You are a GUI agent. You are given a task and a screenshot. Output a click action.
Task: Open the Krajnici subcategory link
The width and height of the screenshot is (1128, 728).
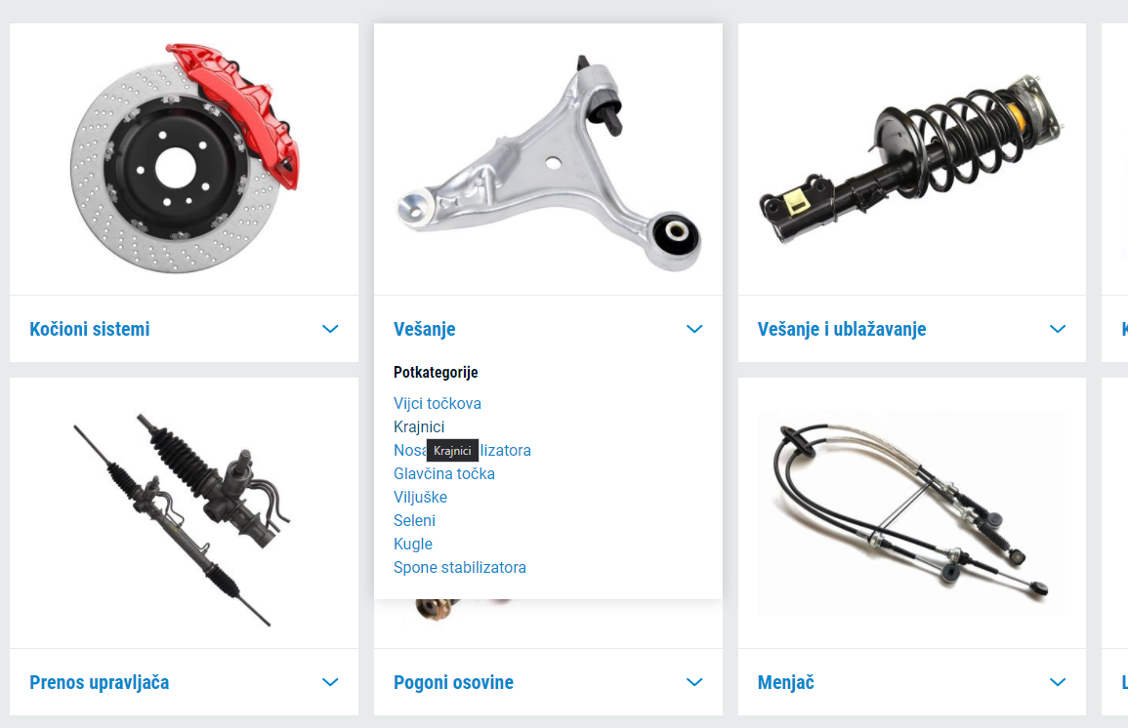pos(419,426)
